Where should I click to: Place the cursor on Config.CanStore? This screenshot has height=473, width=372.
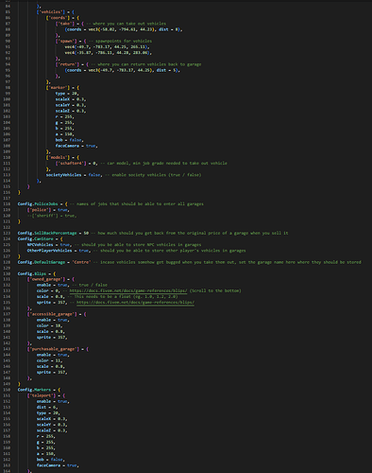tap(33, 239)
